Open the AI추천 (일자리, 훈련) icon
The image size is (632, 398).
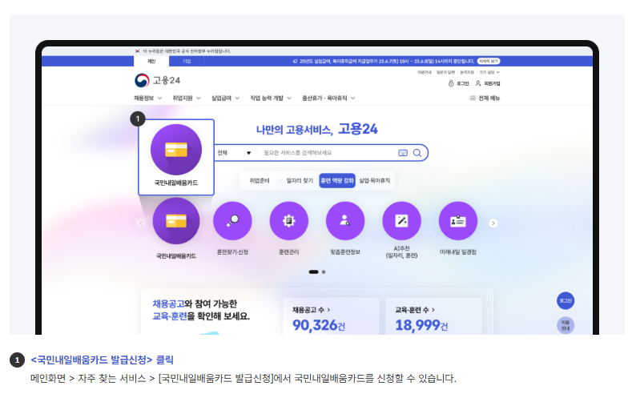click(402, 221)
